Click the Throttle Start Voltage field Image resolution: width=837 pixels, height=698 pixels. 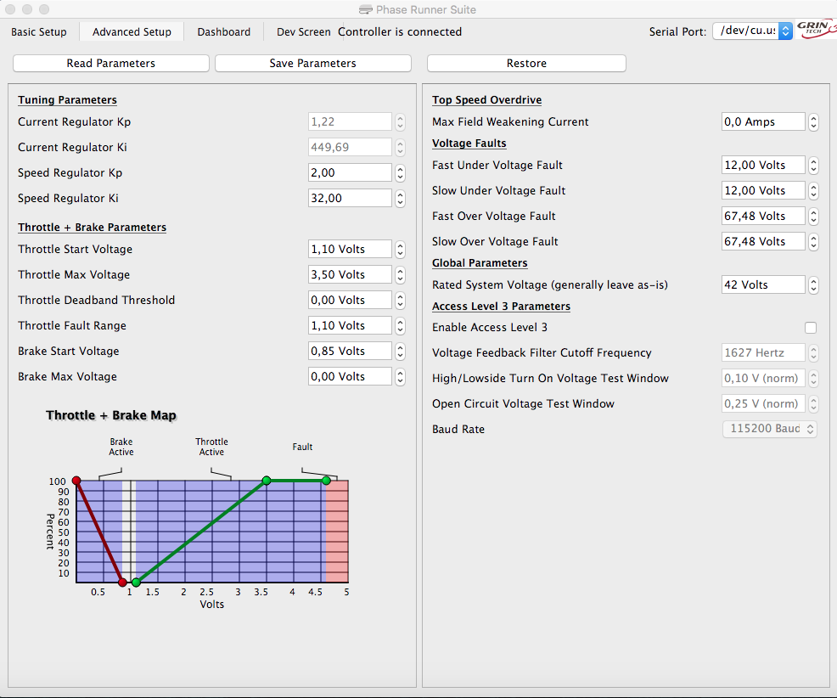(x=350, y=250)
